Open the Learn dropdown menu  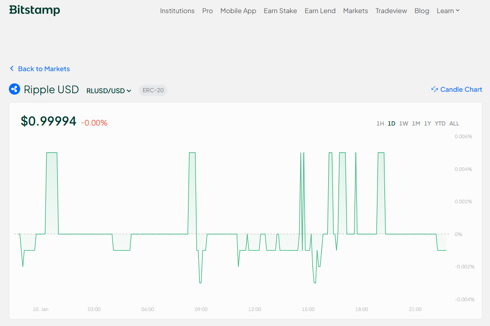448,11
